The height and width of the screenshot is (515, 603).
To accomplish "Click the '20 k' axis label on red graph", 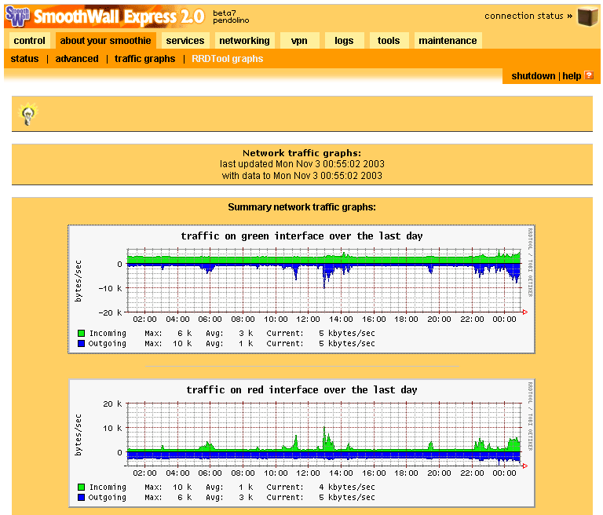I will (x=112, y=404).
